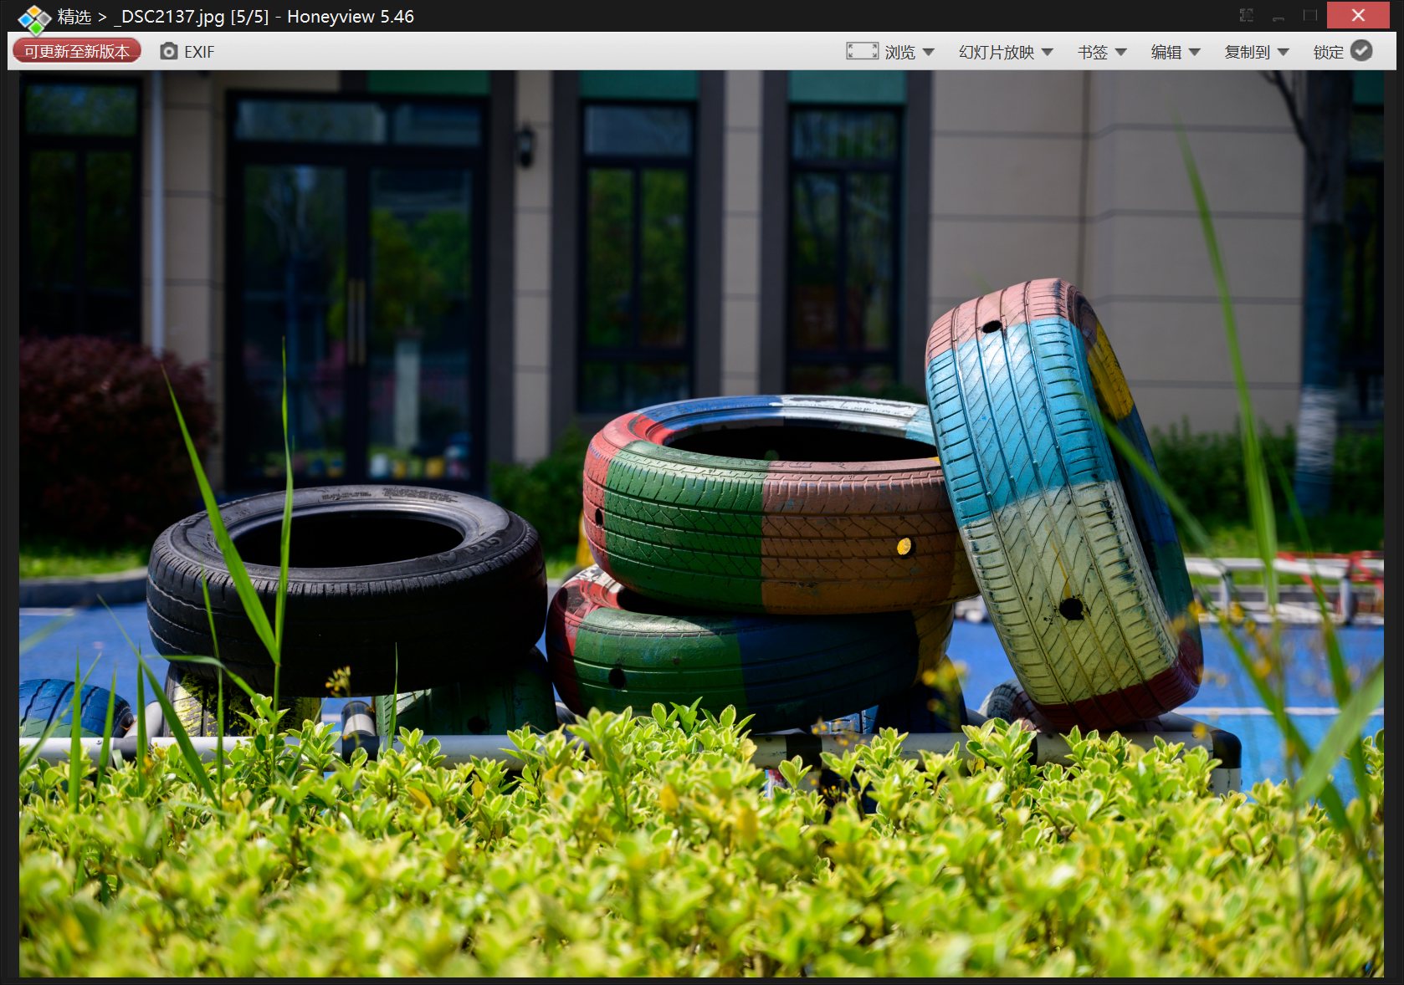Click the fit-to-window icon next to 浏览
1404x985 pixels.
862,52
